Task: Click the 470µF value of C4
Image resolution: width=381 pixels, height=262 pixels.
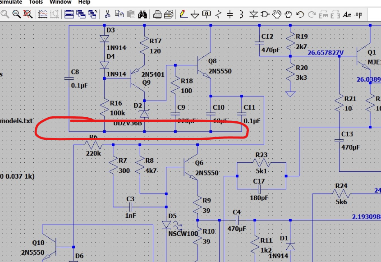Action: [237, 229]
